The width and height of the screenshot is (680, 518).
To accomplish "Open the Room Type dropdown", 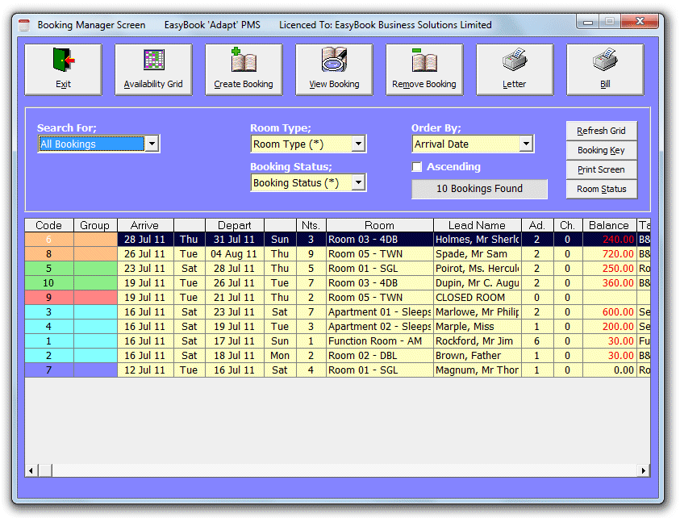I will (358, 144).
